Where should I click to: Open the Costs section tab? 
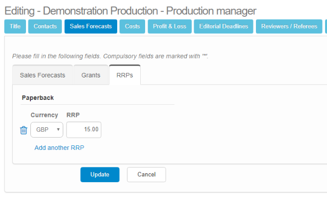[132, 26]
